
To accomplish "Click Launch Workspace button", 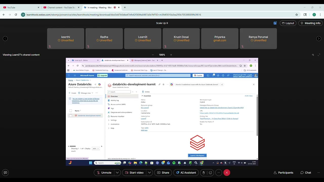I will point(197,155).
